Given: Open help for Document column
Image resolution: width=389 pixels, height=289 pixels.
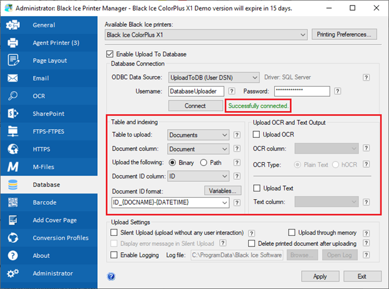Looking at the screenshot, I should [237, 149].
